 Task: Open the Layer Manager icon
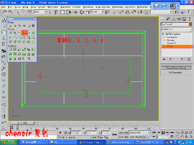(x=190, y=12)
